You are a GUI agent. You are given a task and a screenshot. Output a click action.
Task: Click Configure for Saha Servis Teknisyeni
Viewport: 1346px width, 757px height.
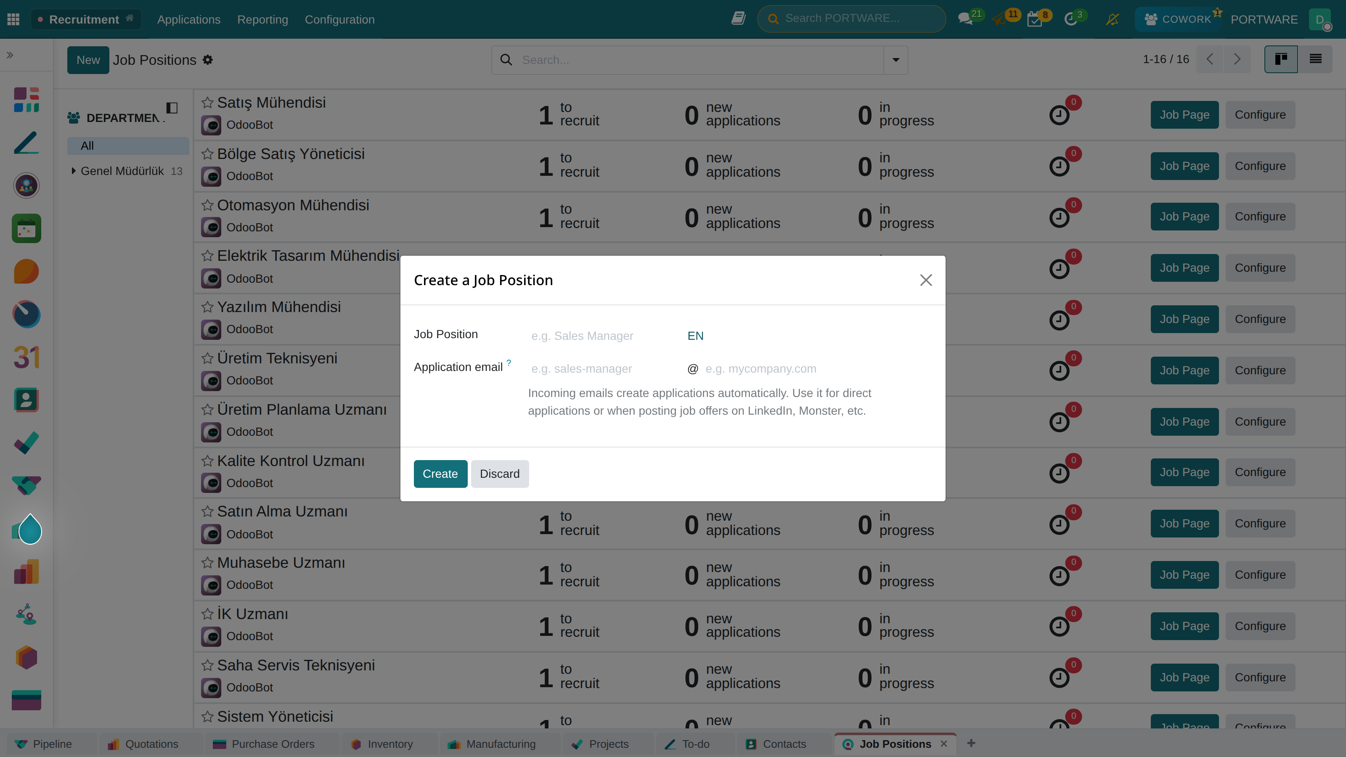[x=1260, y=677]
